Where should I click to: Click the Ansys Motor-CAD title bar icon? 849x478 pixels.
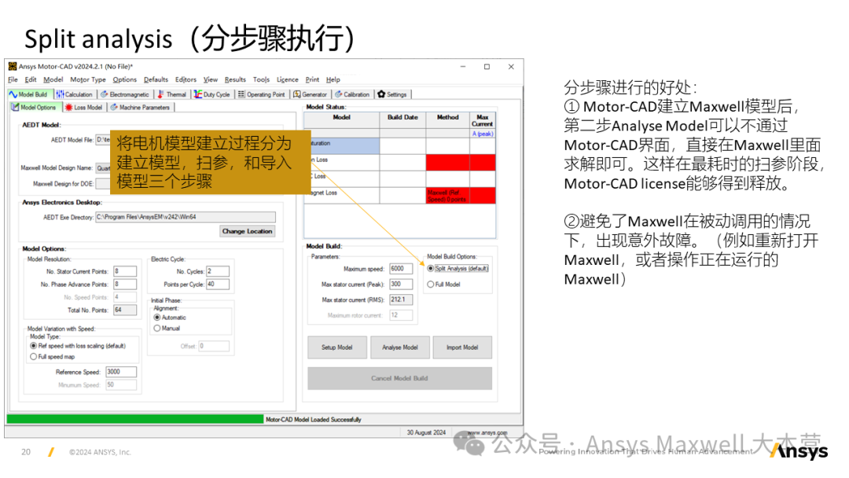coord(13,67)
